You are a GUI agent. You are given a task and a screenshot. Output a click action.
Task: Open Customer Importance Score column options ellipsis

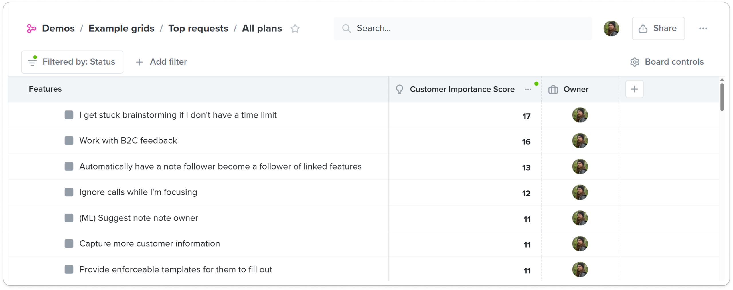528,89
